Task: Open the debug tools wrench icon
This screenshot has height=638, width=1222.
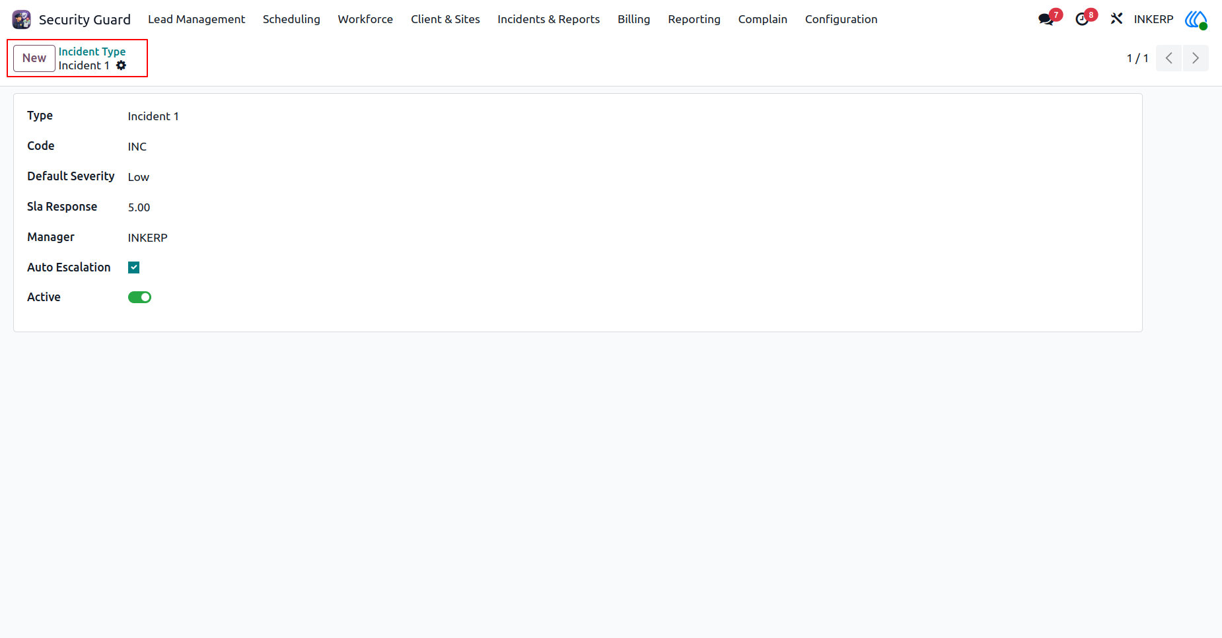Action: tap(1116, 19)
